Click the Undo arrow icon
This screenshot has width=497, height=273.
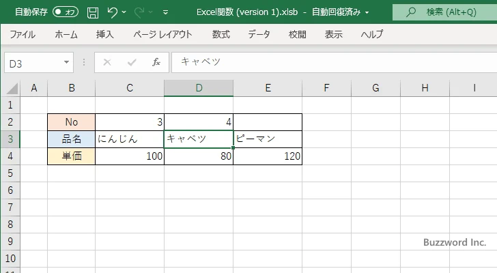[x=112, y=12]
